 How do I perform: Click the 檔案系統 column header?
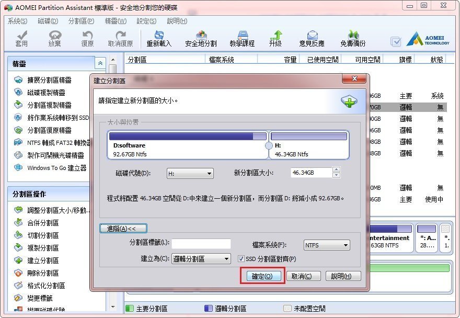231,60
